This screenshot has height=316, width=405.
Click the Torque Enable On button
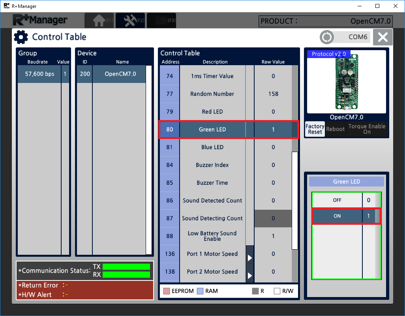tap(367, 129)
